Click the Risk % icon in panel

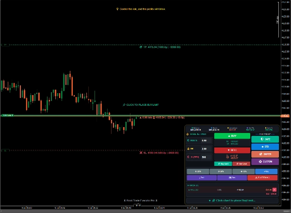pos(188,140)
